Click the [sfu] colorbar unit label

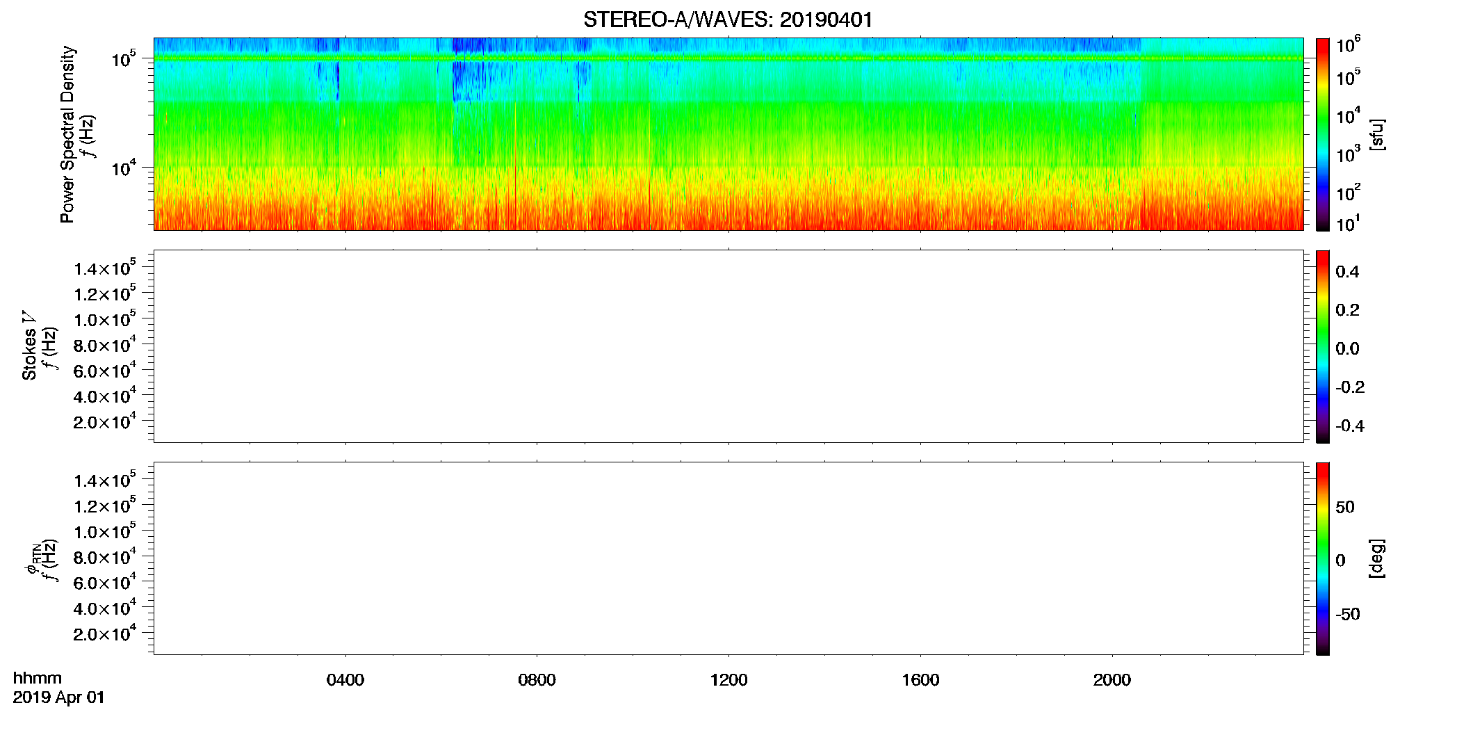[x=1377, y=134]
